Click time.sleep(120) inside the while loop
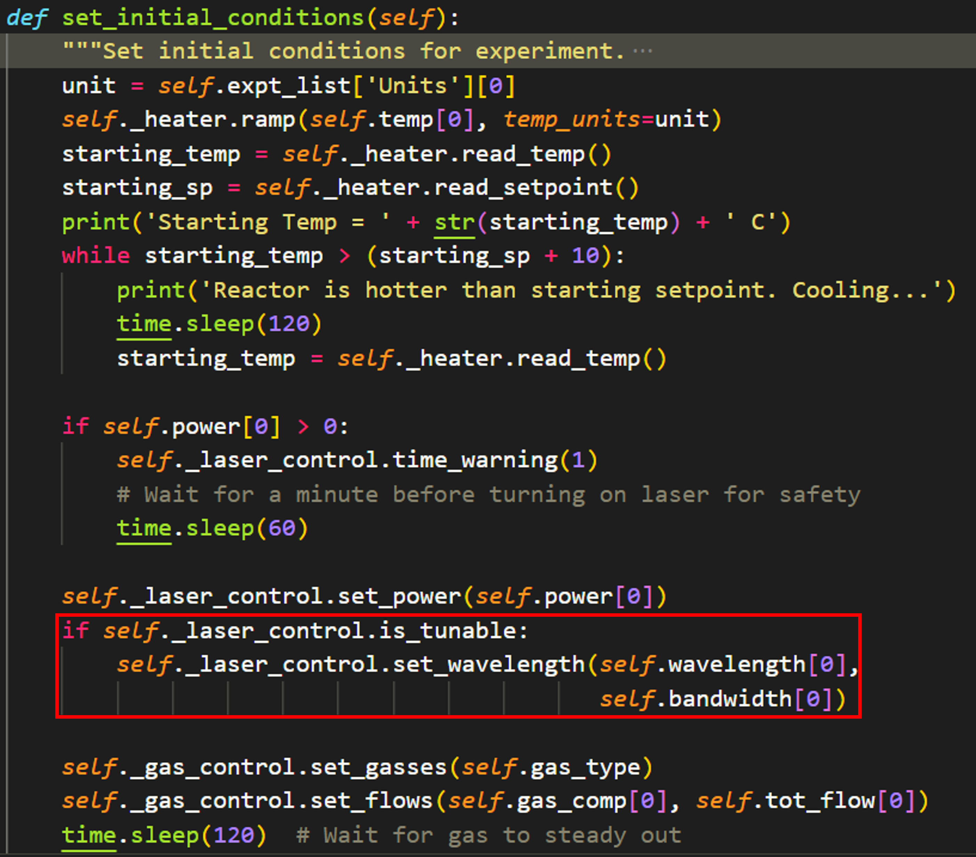976x857 pixels. coord(219,324)
